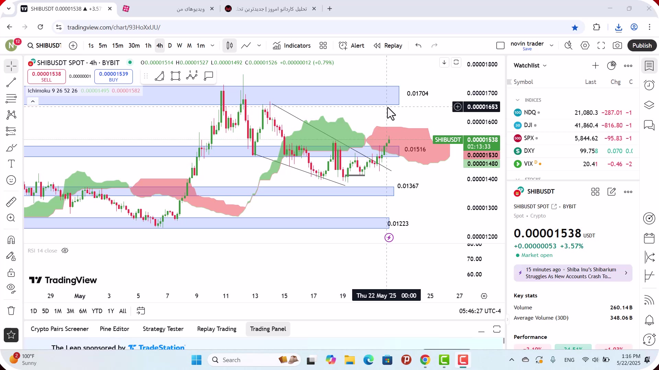The image size is (659, 370).
Task: Open the Crypto Pairs Screener tab
Action: pyautogui.click(x=60, y=329)
